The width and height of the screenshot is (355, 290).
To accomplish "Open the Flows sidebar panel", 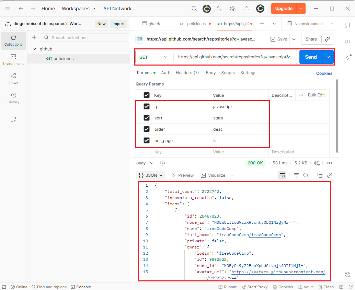I will point(13,79).
